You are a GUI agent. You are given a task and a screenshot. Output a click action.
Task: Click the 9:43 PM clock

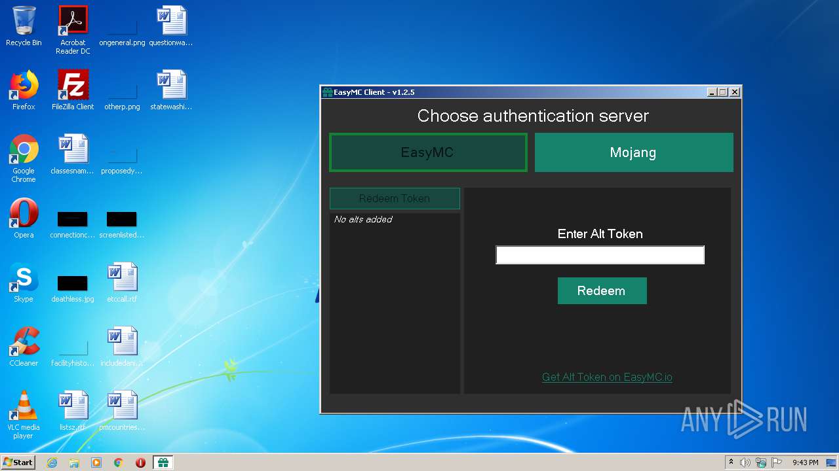805,462
